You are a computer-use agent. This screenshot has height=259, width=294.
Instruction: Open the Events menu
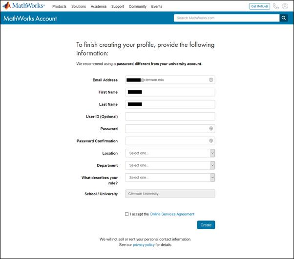point(157,6)
